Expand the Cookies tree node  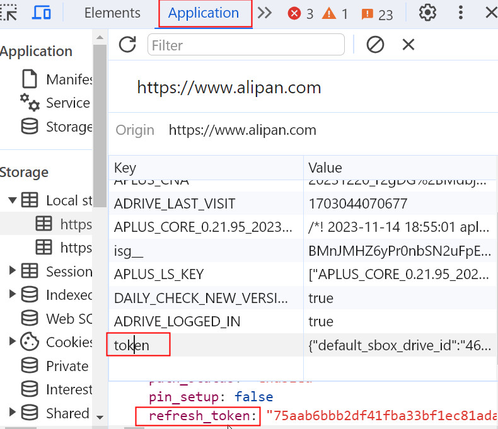pos(12,342)
